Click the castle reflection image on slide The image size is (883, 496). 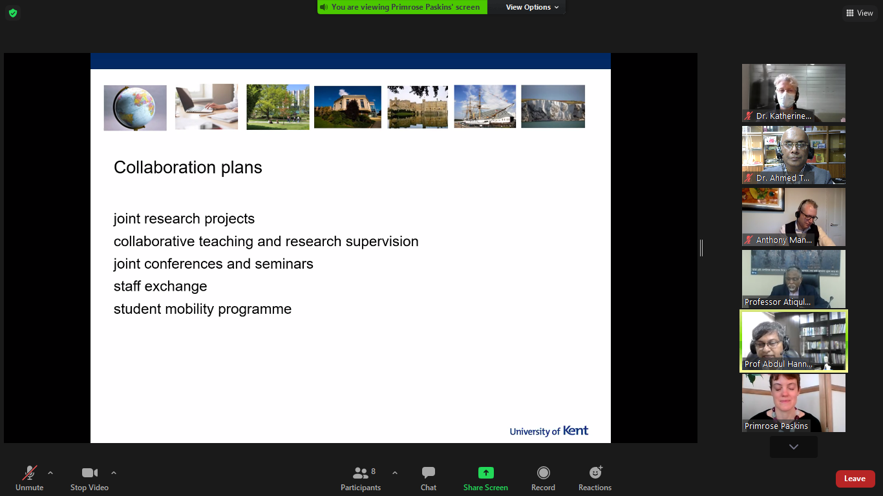tap(418, 107)
